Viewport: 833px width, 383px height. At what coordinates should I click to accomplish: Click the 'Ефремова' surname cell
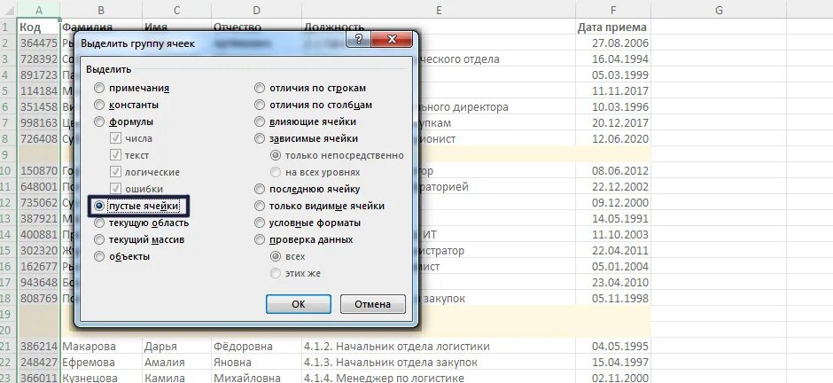101,363
